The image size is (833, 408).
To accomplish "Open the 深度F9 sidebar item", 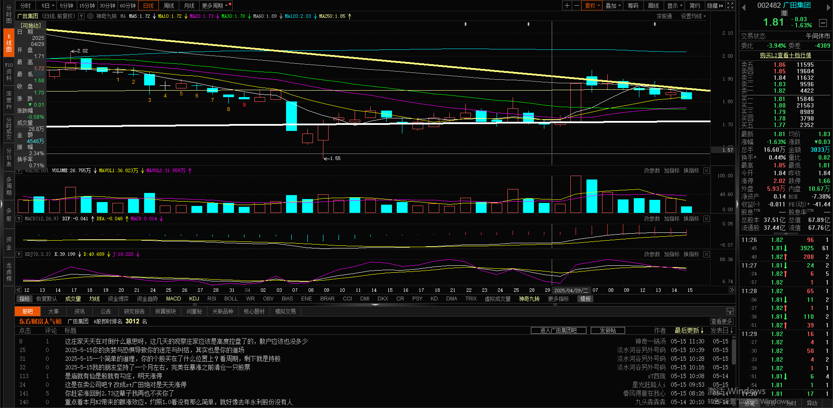I will [x=9, y=100].
